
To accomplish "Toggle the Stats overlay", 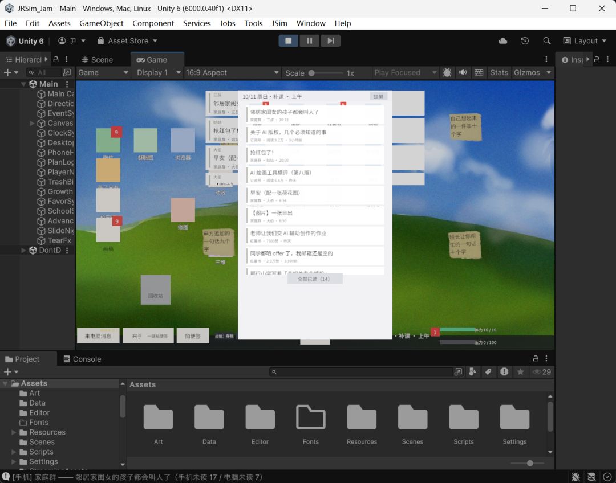I will coord(499,72).
